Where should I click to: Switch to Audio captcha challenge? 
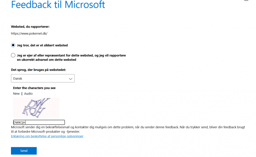pyautogui.click(x=29, y=93)
